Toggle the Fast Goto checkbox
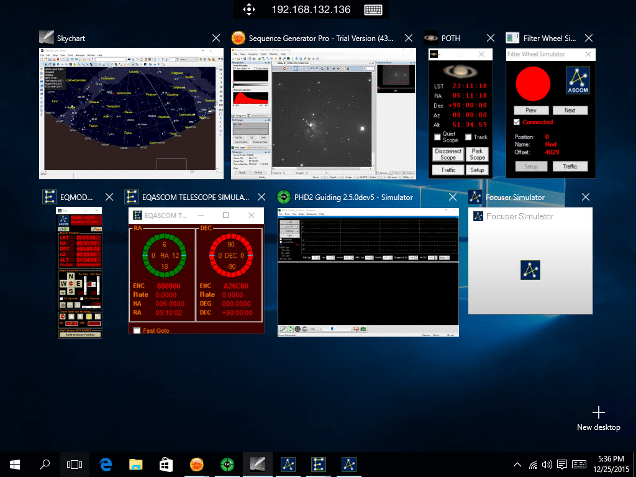 (x=137, y=330)
